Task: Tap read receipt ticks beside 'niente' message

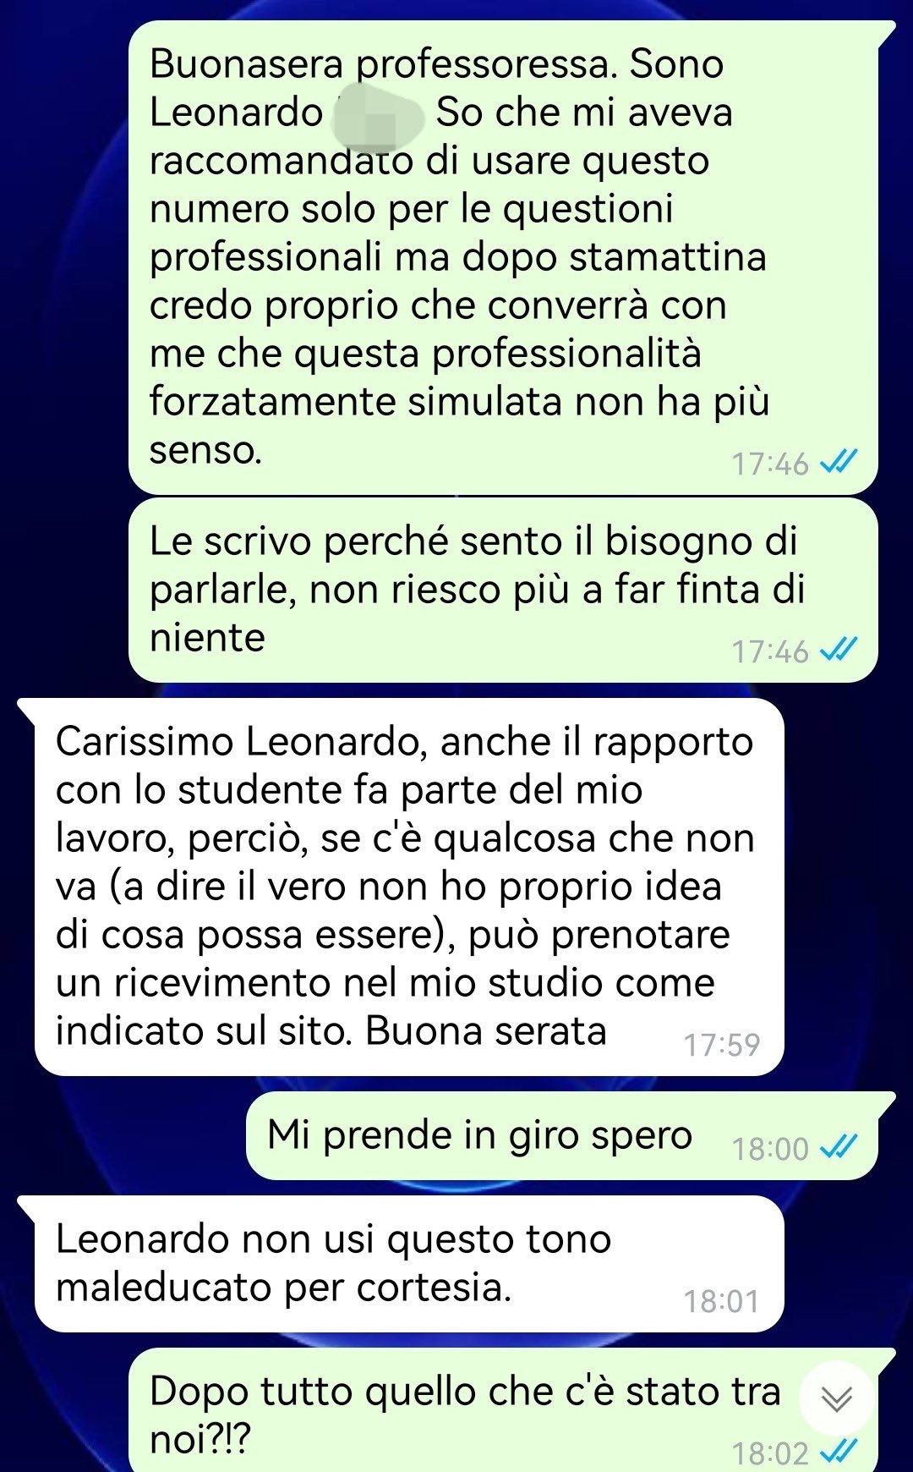Action: tap(839, 650)
